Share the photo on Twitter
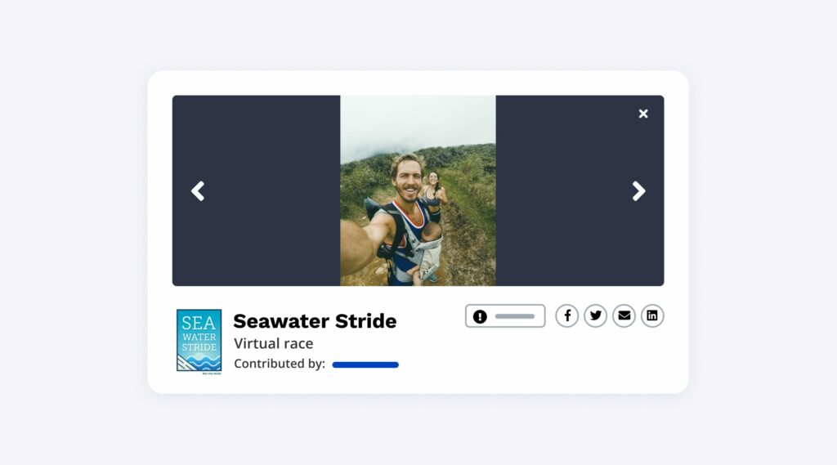This screenshot has height=465, width=837. (x=595, y=316)
